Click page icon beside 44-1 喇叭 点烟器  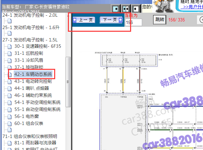click(x=10, y=89)
